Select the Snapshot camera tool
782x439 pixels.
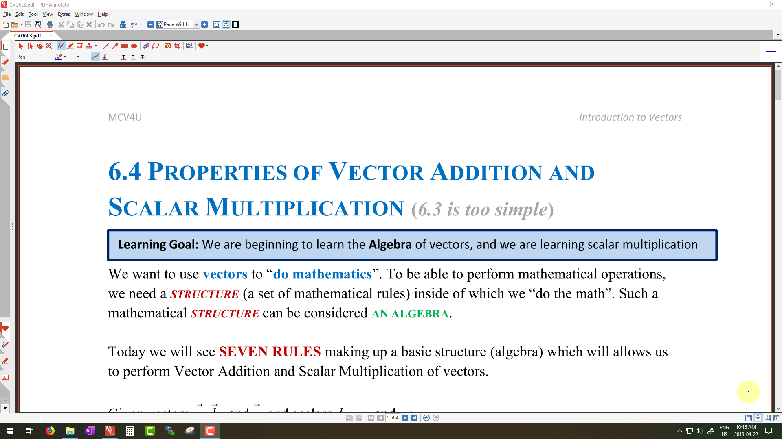(167, 46)
